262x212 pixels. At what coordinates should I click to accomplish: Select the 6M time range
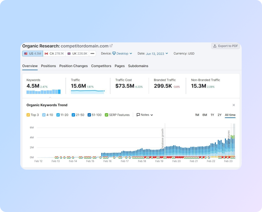click(x=205, y=115)
